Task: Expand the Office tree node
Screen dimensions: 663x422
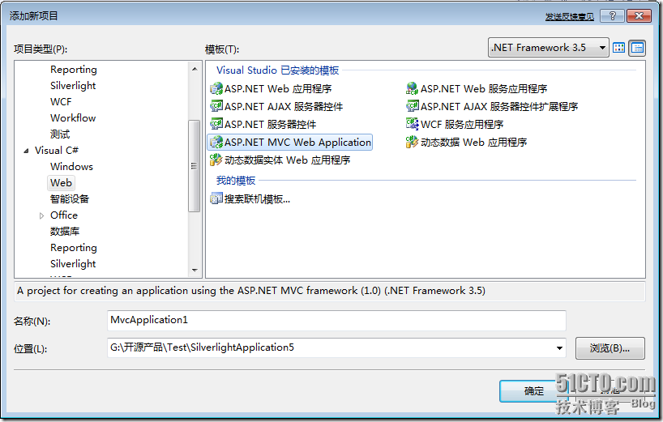Action: 41,215
